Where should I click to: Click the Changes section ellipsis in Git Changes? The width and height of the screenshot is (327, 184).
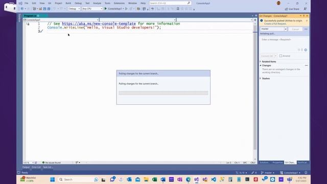[307, 65]
